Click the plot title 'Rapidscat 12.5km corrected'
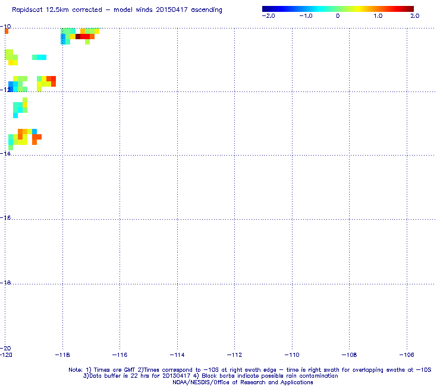This screenshot has height=386, width=440. point(57,10)
